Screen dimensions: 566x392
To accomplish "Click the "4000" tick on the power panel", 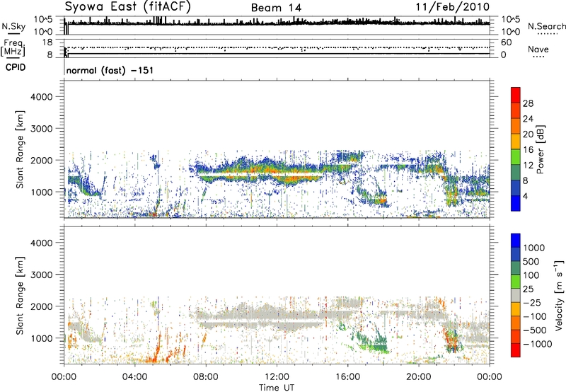I will pos(41,97).
